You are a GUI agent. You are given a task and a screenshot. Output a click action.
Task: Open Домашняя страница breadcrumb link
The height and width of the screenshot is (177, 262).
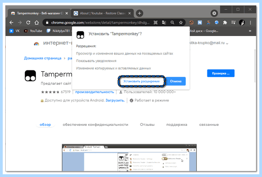[43, 58]
